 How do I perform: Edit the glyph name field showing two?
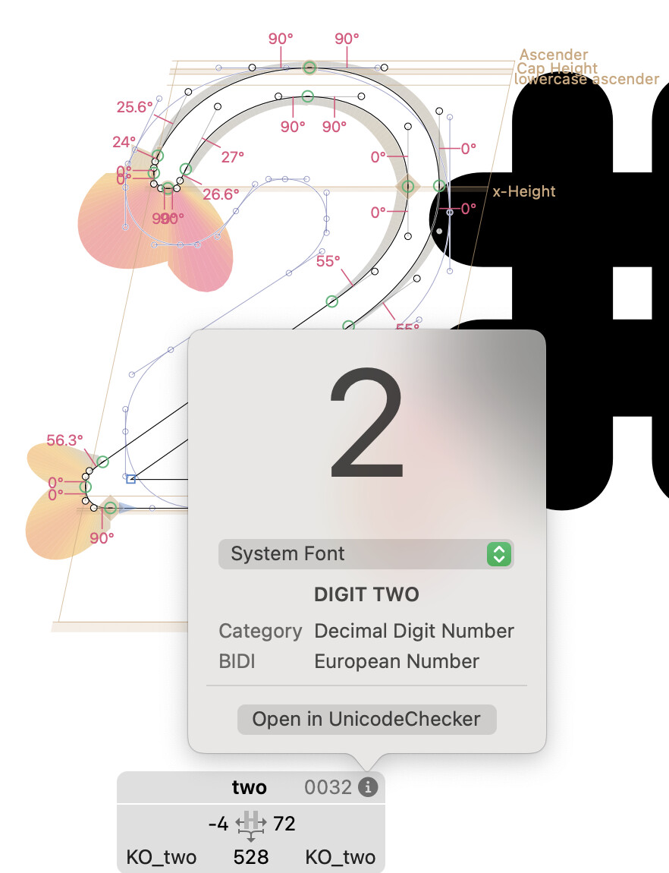pyautogui.click(x=249, y=787)
